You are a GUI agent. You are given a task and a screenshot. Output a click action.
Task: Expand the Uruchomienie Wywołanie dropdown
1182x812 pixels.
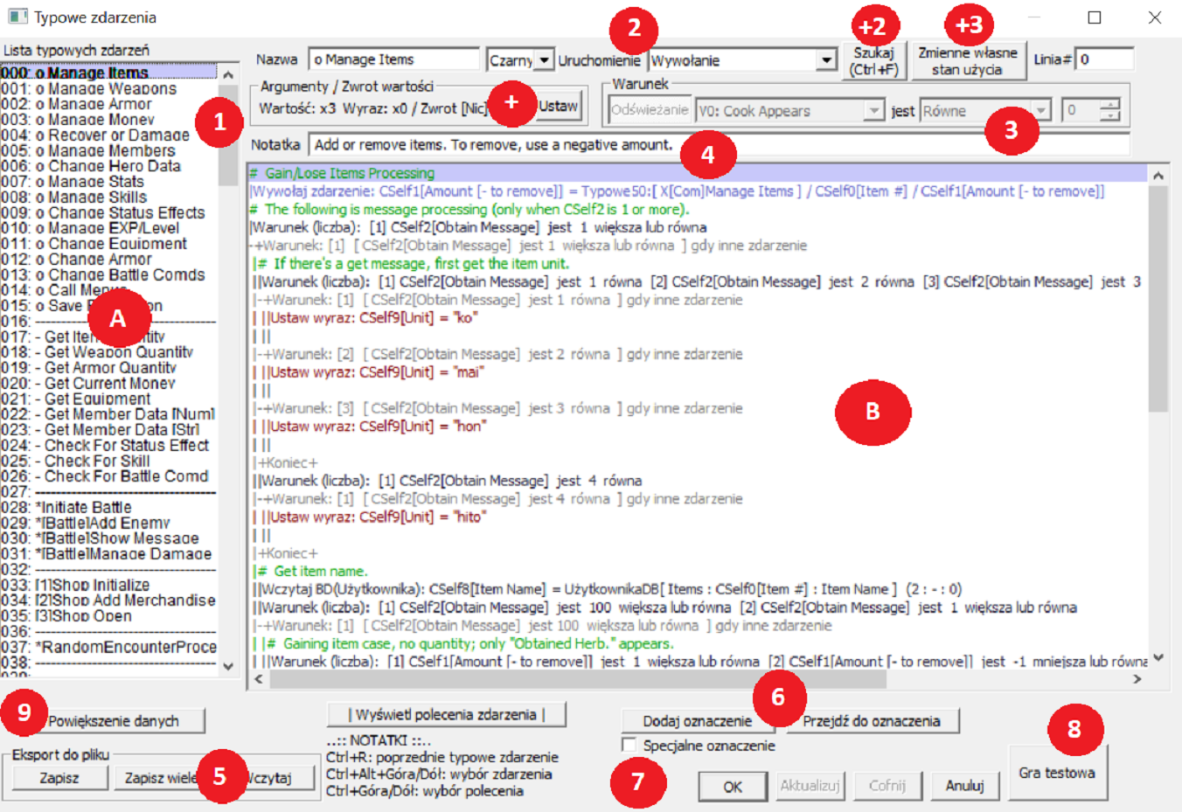(826, 60)
